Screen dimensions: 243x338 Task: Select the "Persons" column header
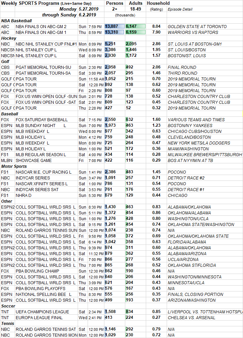tap(114, 3)
